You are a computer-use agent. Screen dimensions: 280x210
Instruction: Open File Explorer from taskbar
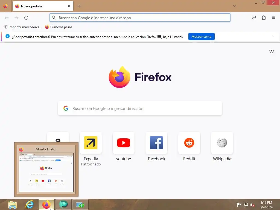coord(13,205)
